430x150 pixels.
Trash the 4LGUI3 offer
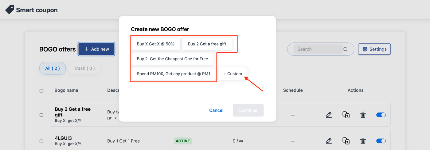363,141
